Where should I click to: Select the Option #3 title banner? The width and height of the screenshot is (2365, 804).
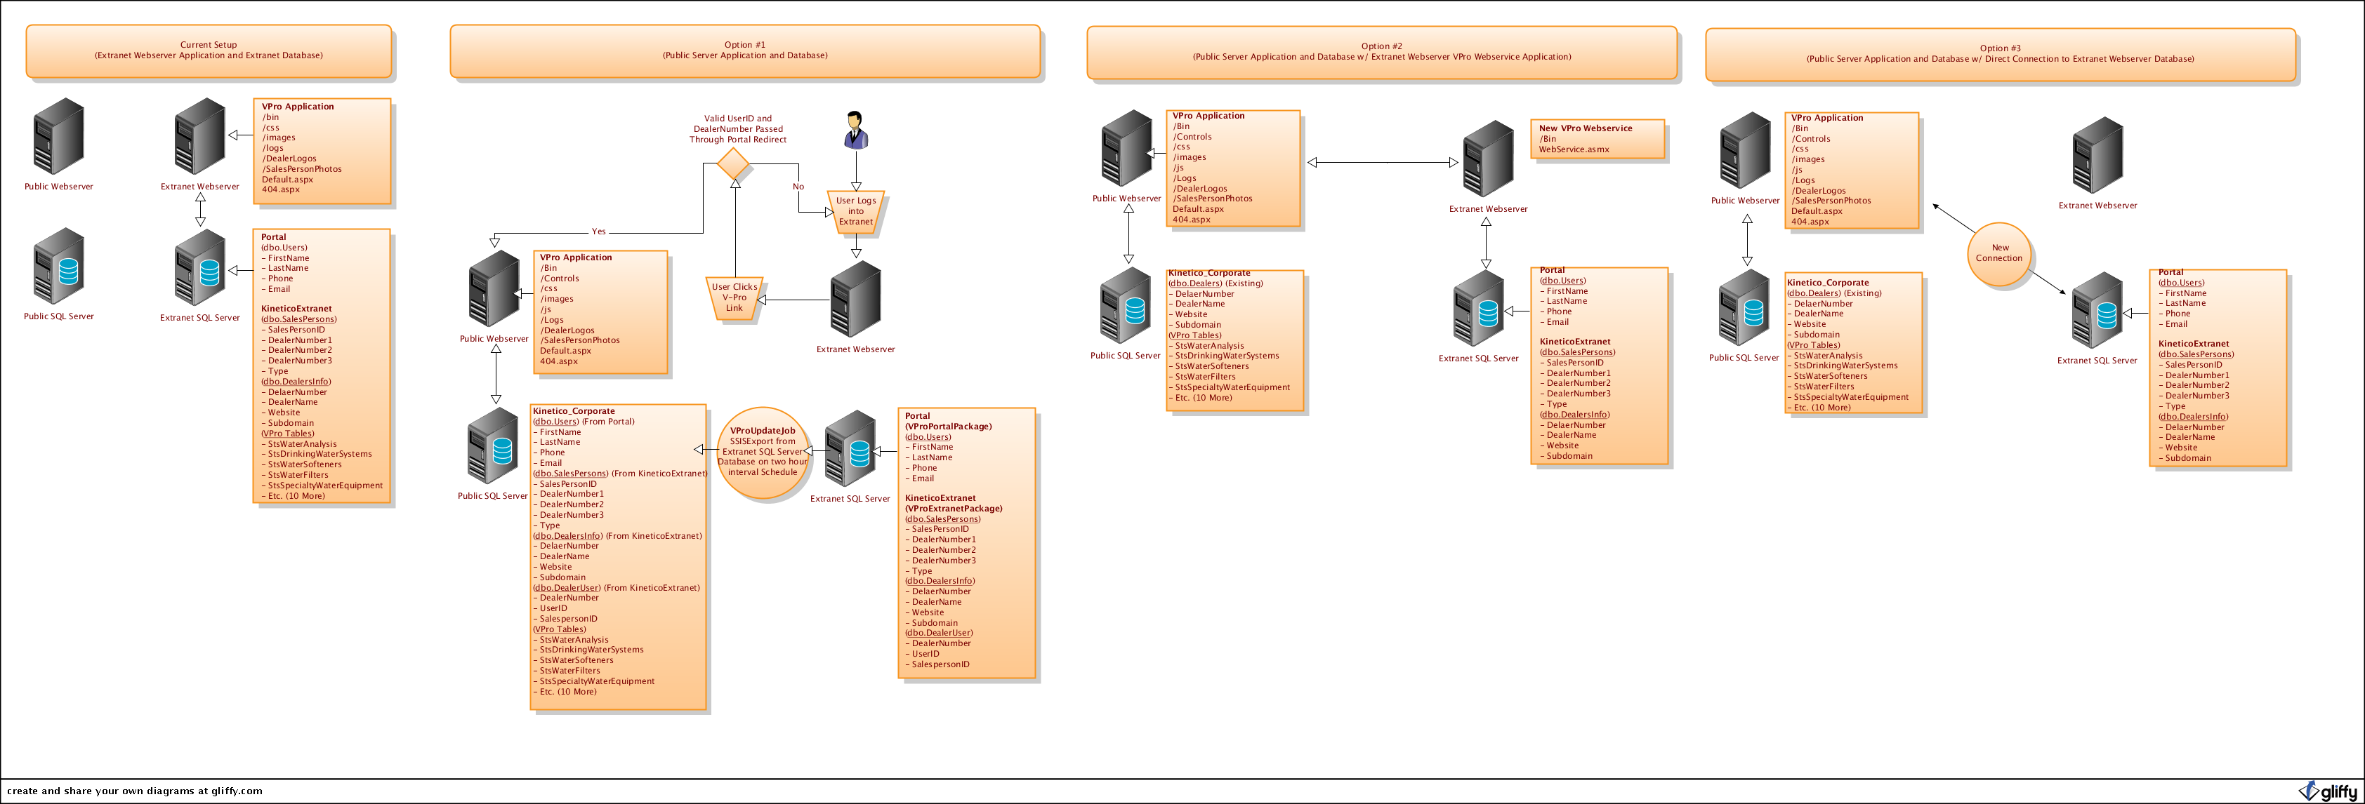point(2000,54)
